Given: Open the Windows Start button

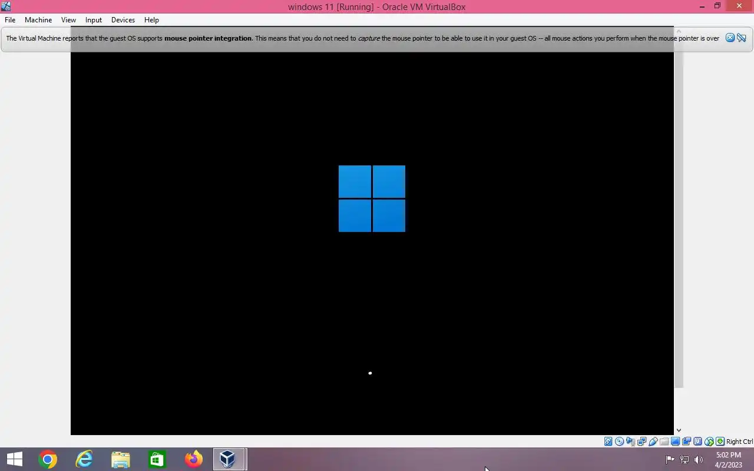Looking at the screenshot, I should [14, 459].
